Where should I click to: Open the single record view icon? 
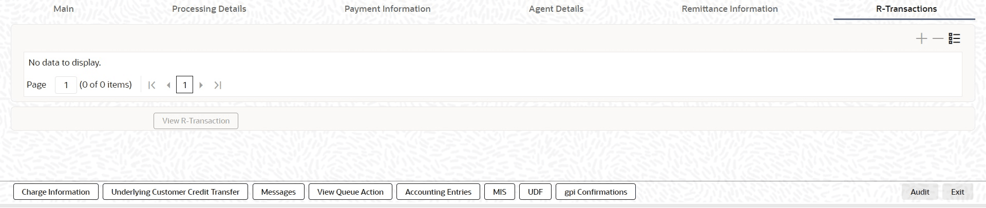tap(955, 39)
